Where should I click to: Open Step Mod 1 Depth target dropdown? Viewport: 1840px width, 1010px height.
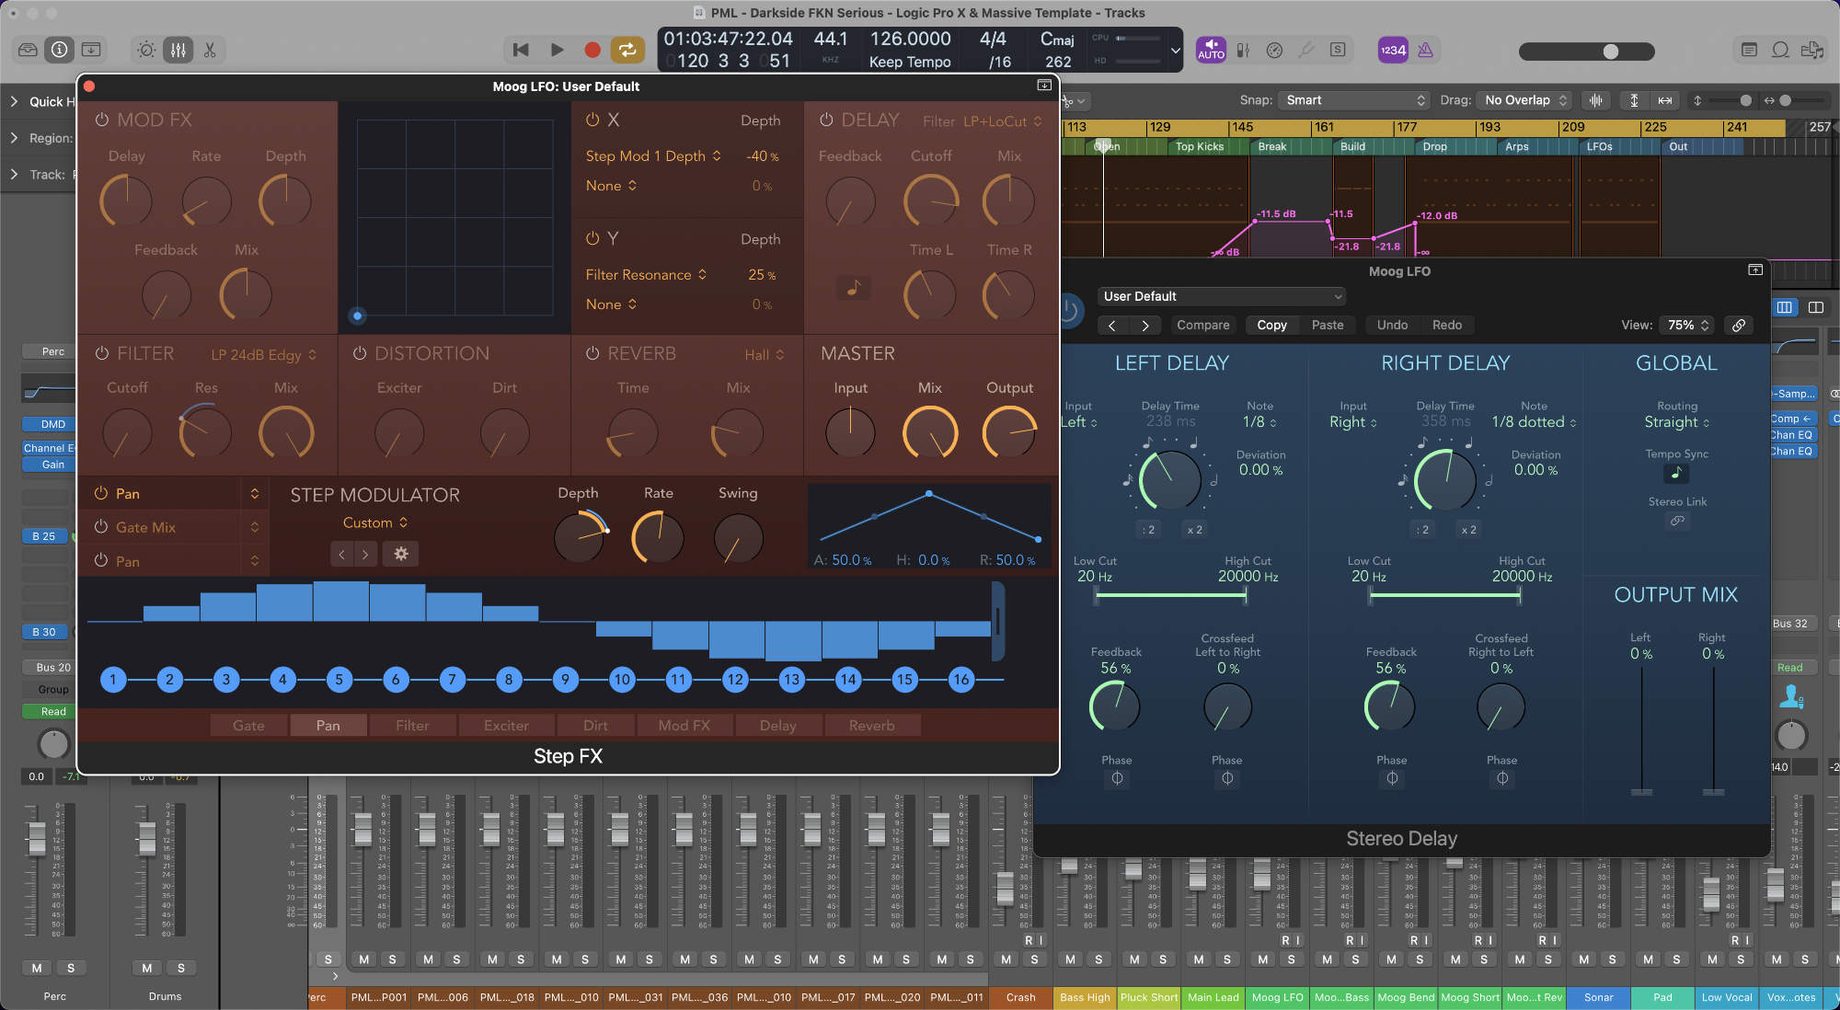point(653,156)
